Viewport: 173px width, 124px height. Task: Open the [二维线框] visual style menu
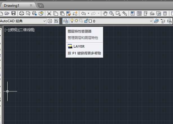tap(27, 30)
